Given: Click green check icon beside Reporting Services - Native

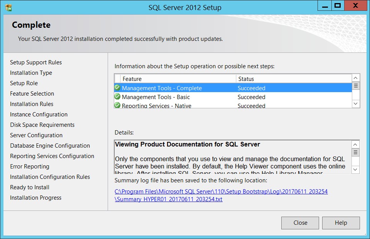Looking at the screenshot, I should pos(117,105).
